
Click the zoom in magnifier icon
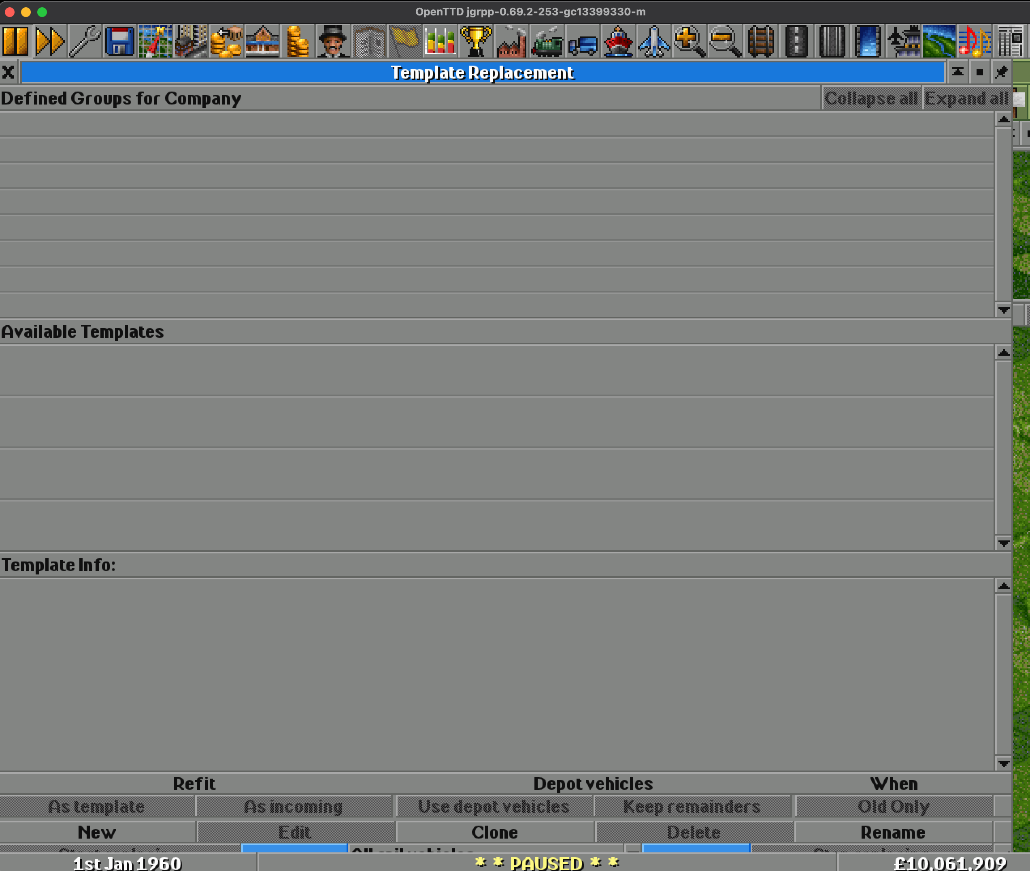690,41
